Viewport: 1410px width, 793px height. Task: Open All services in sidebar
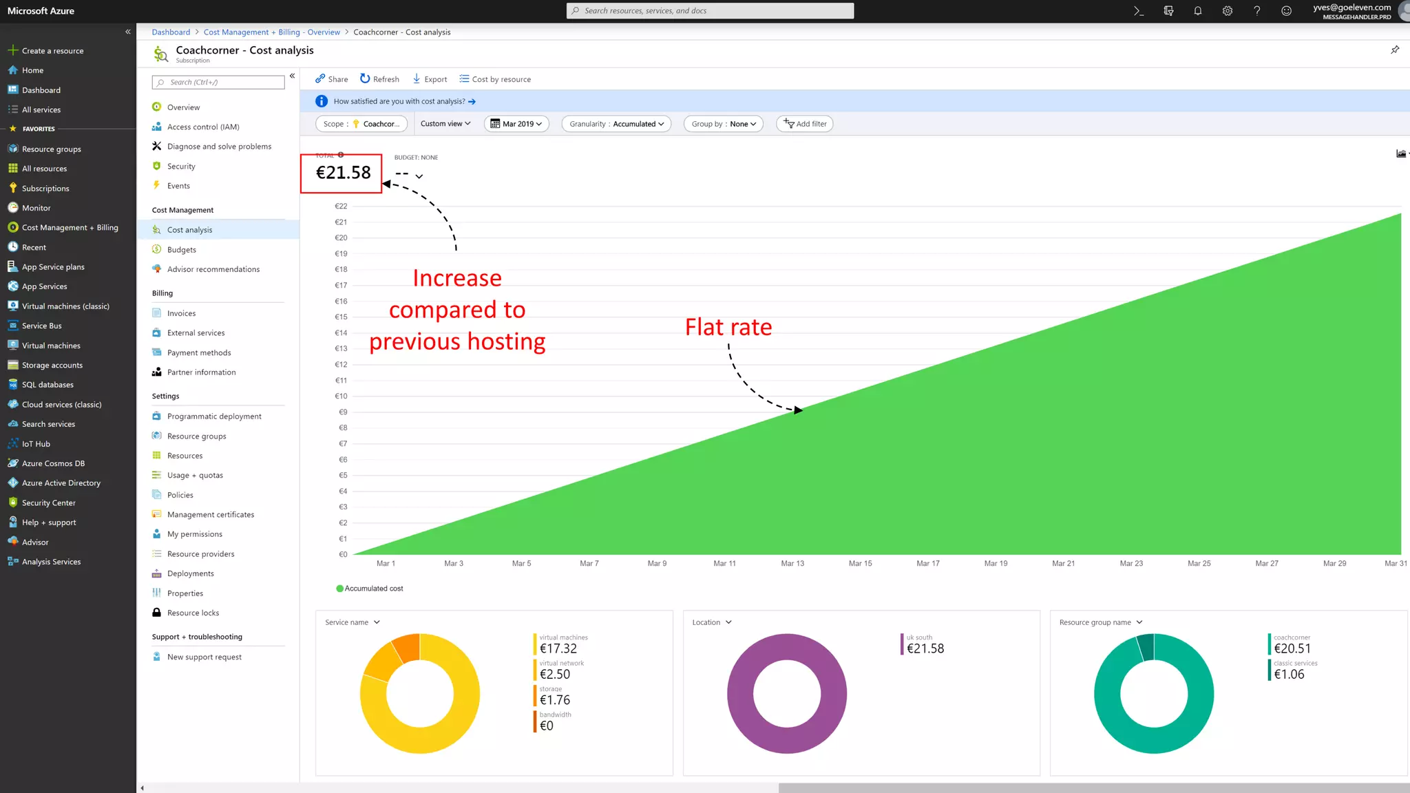[41, 110]
